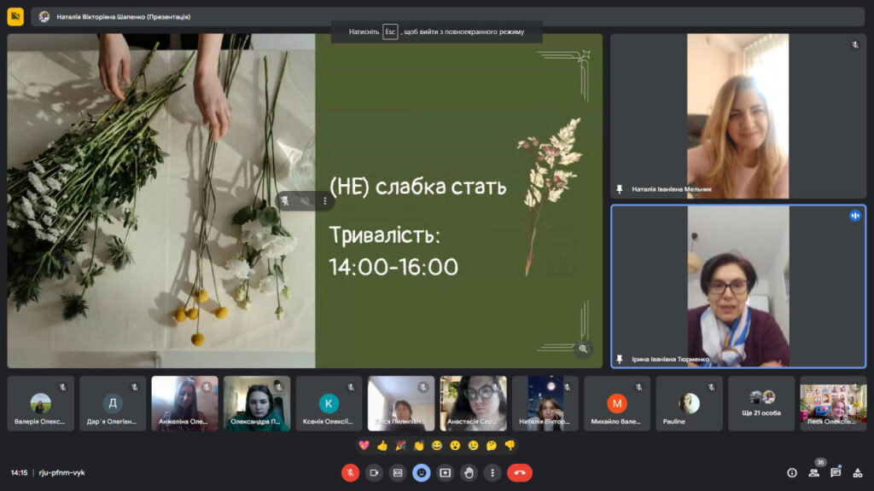Turn on closed captions
The height and width of the screenshot is (491, 874).
coord(398,472)
